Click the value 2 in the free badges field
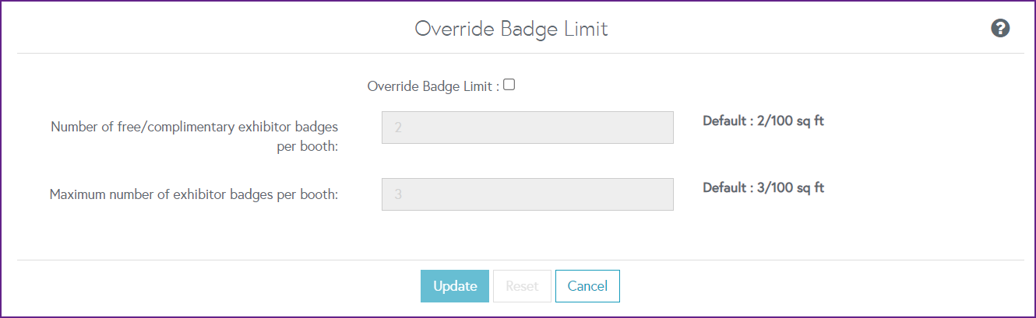 point(398,128)
